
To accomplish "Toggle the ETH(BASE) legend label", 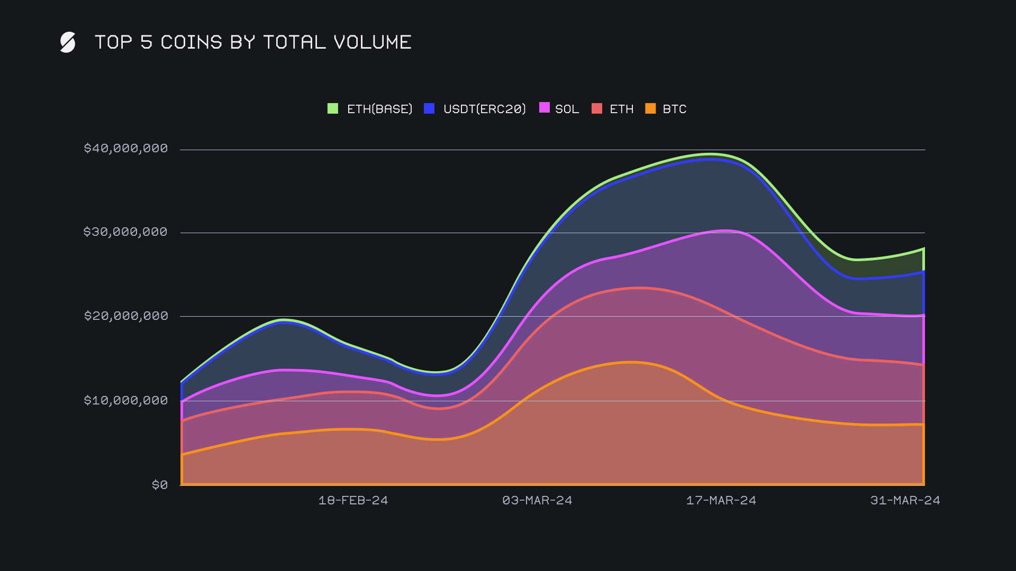I will click(x=379, y=109).
